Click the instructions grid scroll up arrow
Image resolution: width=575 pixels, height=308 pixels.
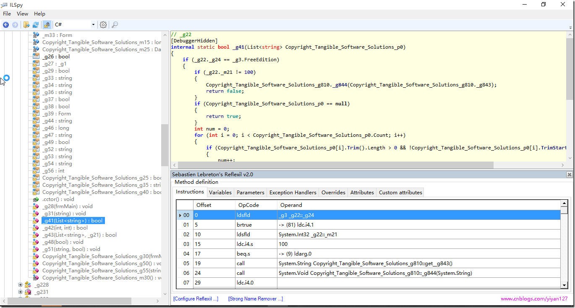565,204
